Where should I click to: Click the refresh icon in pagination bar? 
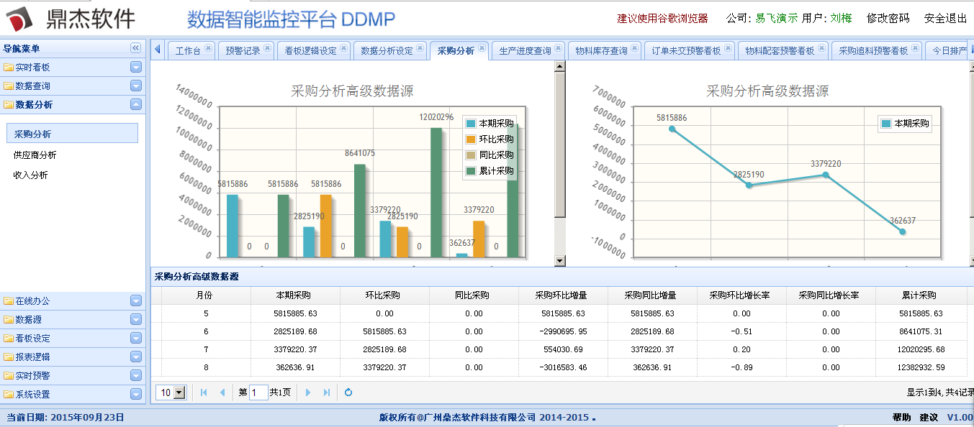click(348, 392)
